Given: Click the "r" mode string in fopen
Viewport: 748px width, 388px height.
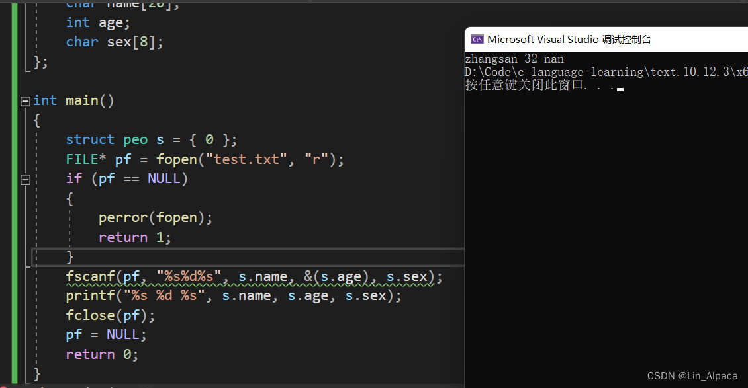Looking at the screenshot, I should 317,159.
